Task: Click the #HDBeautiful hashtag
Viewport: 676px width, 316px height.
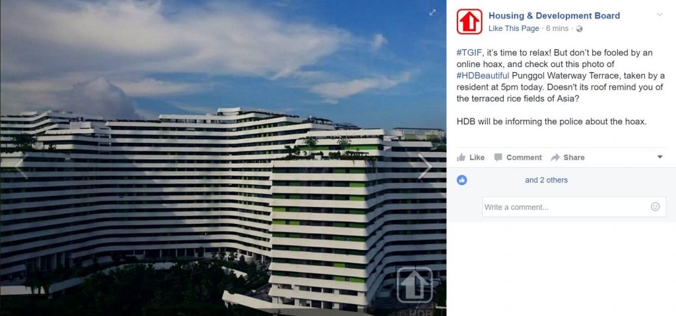Action: (x=483, y=76)
